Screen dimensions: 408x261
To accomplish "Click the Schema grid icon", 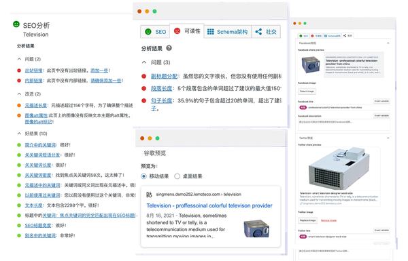I will pyautogui.click(x=211, y=32).
